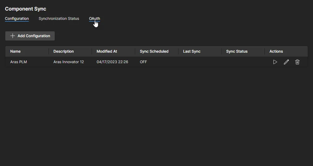The height and width of the screenshot is (166, 313).
Task: Switch to the Synchronization Status tab
Action: (59, 19)
